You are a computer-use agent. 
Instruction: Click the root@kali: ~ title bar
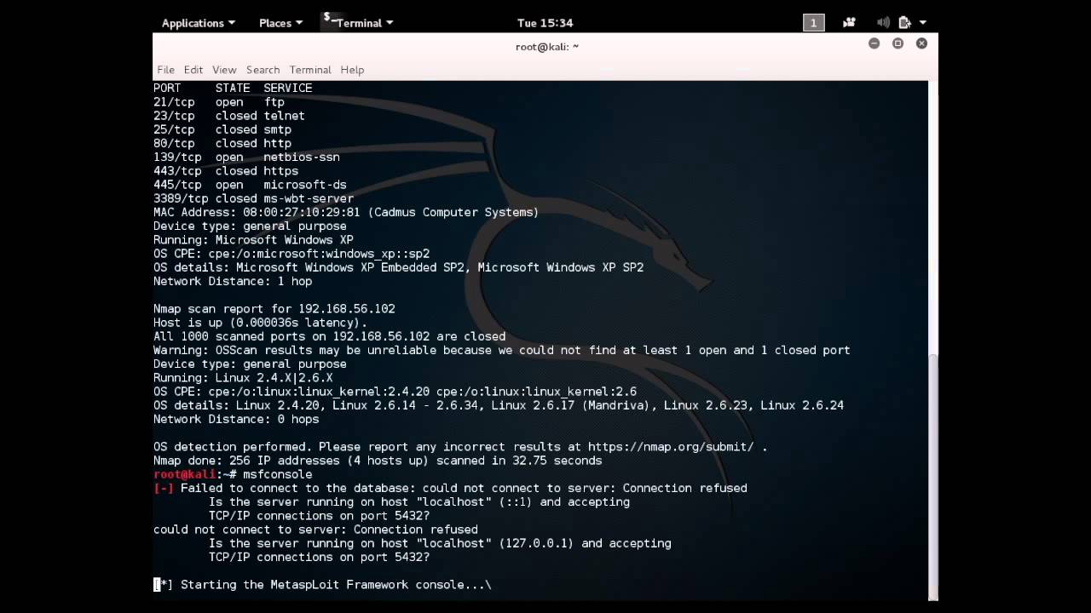coord(546,47)
